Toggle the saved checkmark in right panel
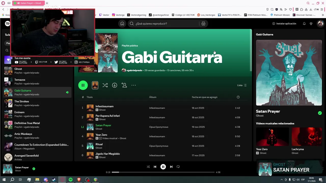Image resolution: width=326 pixels, height=183 pixels. (320, 113)
